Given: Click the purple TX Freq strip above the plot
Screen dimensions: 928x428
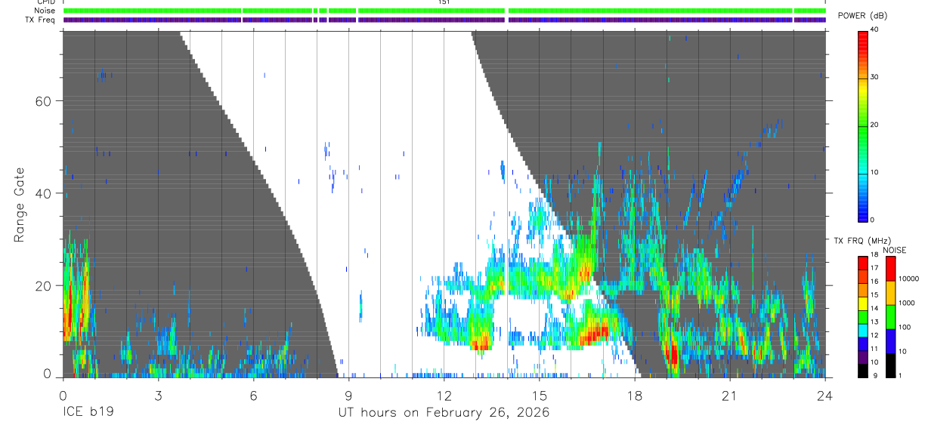Looking at the screenshot, I should pos(444,20).
